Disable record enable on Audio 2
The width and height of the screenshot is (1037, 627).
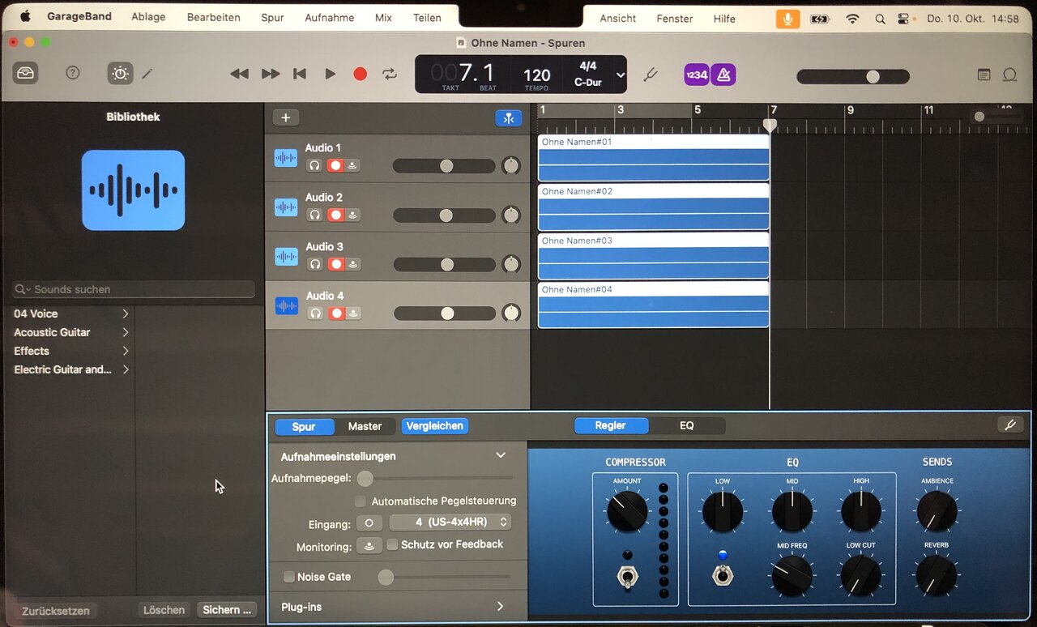335,215
